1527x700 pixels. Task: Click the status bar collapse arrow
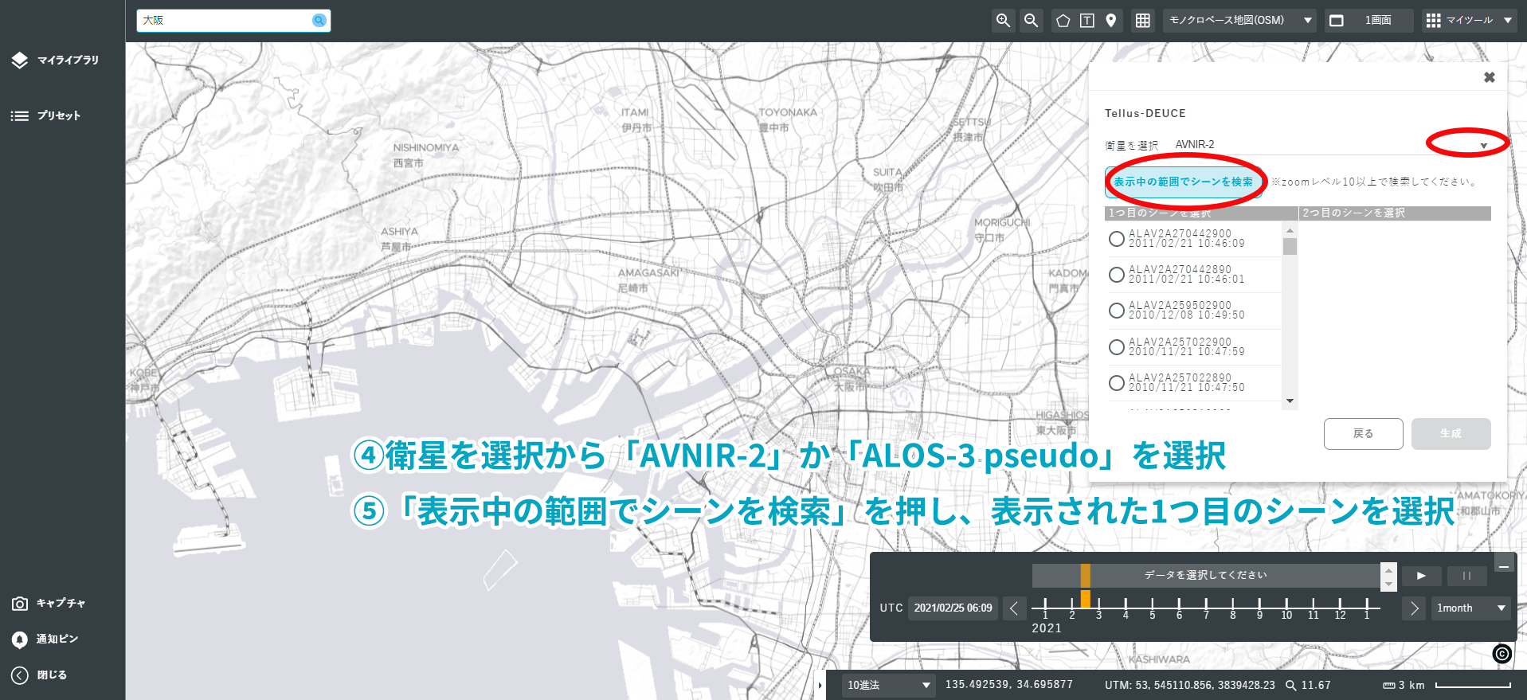click(820, 685)
